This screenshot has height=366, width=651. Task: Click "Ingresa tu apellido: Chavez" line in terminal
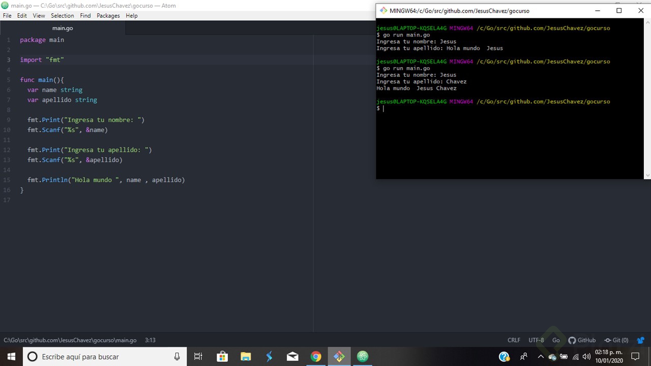pyautogui.click(x=421, y=81)
